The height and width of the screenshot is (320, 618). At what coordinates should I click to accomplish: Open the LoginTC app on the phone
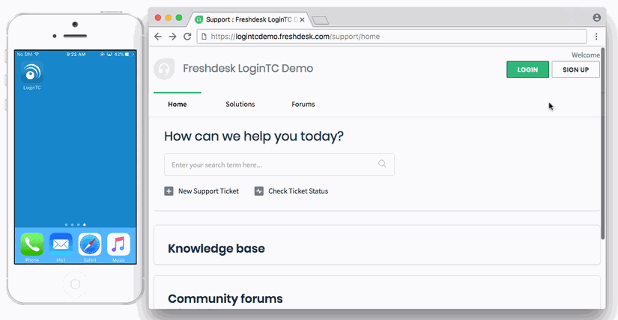[32, 73]
